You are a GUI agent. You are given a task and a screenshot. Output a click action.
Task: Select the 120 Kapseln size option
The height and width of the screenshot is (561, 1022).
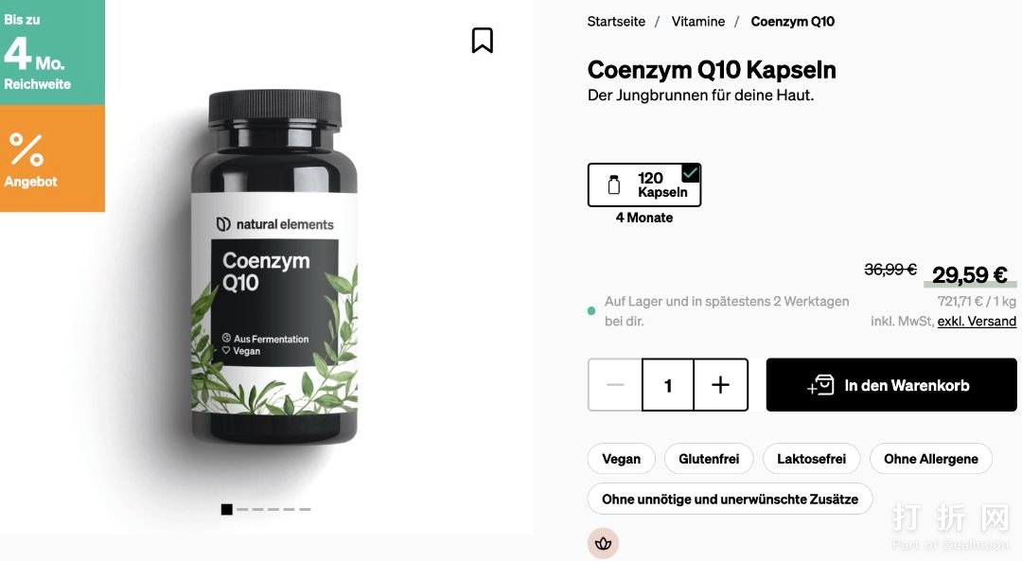644,185
